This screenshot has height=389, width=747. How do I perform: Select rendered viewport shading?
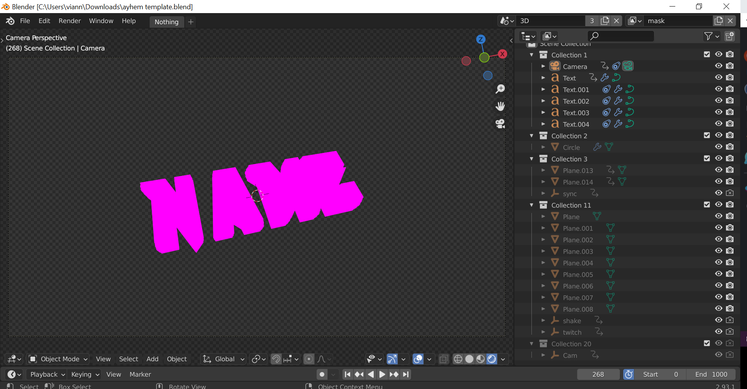(x=492, y=359)
